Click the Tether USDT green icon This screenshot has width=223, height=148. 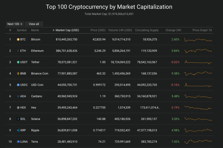pos(18,62)
